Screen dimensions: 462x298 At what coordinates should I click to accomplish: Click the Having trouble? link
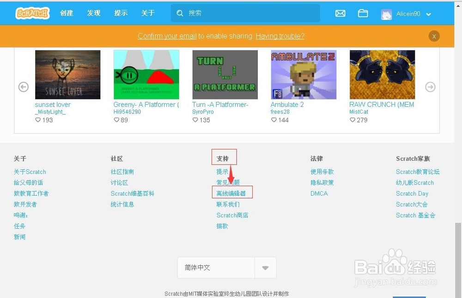pyautogui.click(x=280, y=36)
